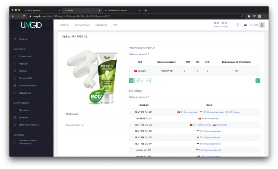Image resolution: width=278 pixels, height=169 pixels.
Task: Open the Chrome three-dot menu
Action: (265, 16)
